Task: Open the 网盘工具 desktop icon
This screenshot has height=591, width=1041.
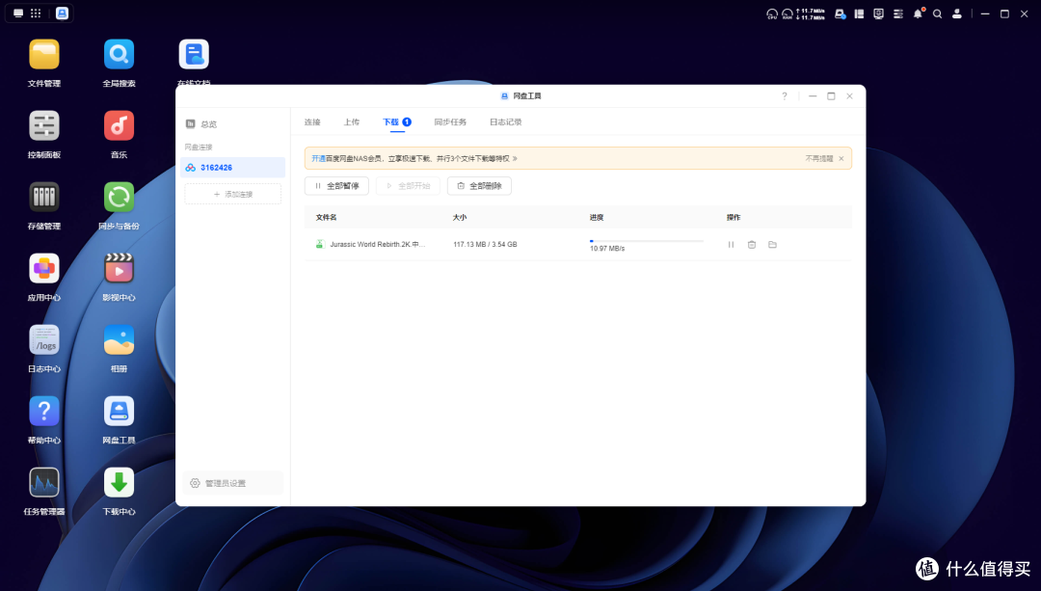Action: point(119,411)
